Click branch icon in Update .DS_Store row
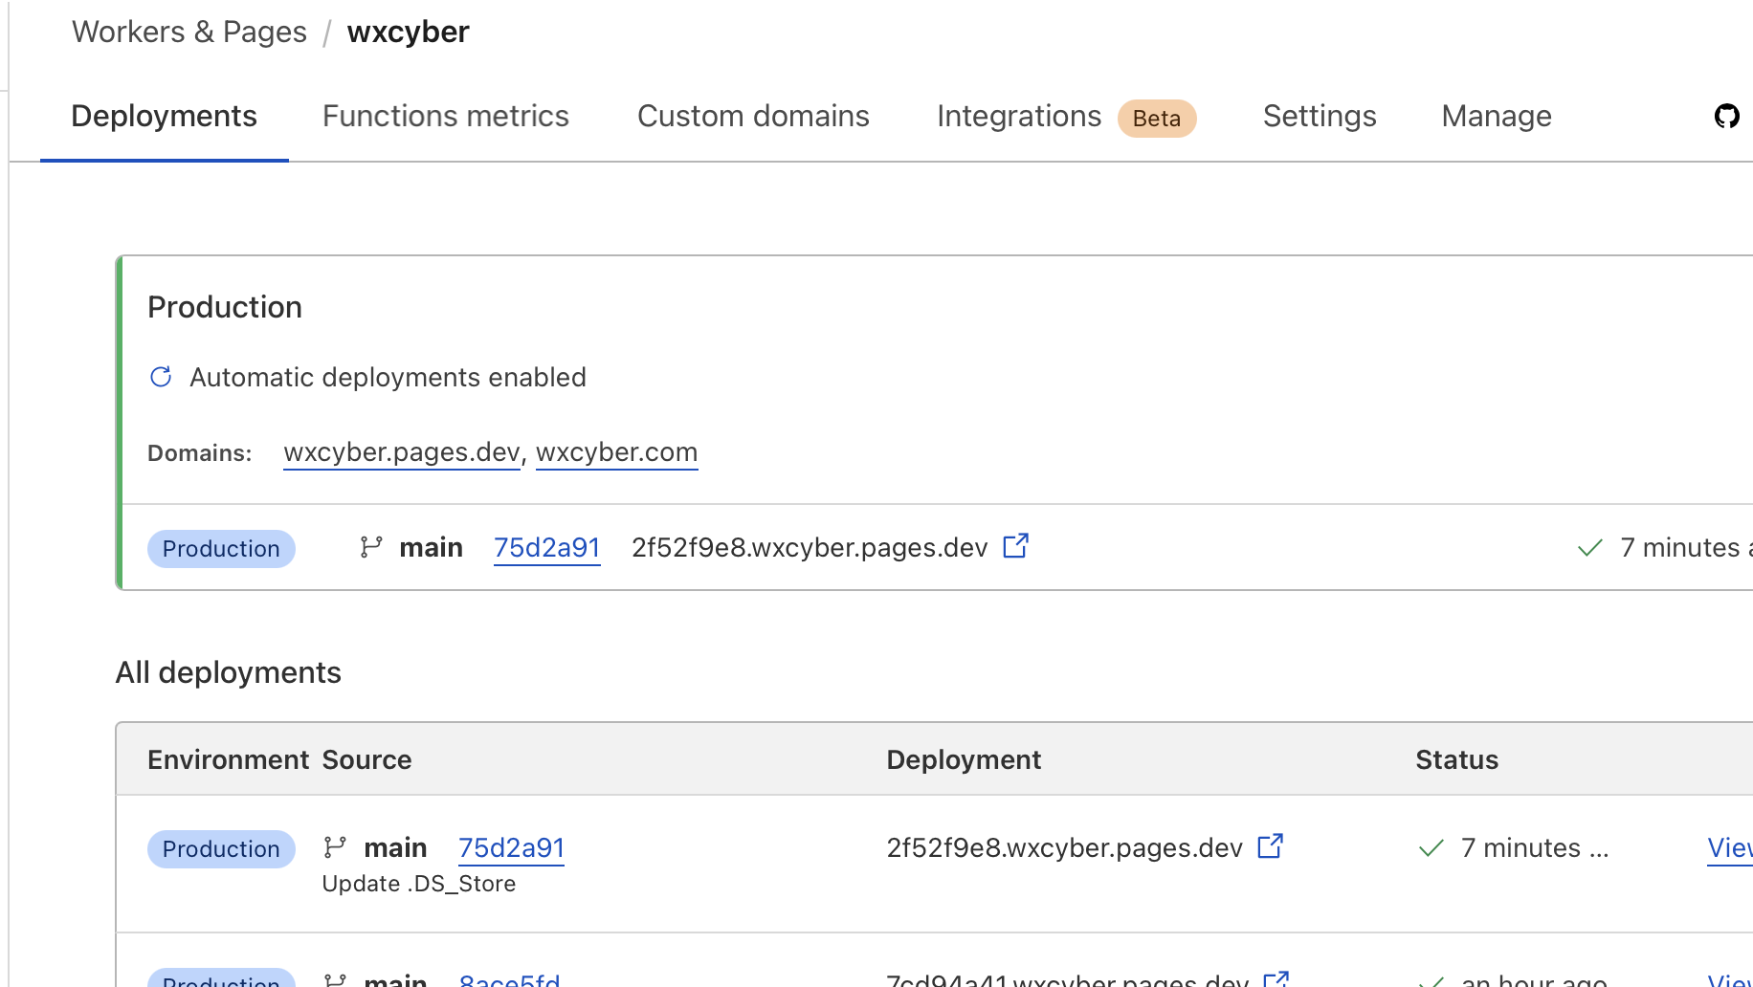The height and width of the screenshot is (987, 1753). pos(335,847)
